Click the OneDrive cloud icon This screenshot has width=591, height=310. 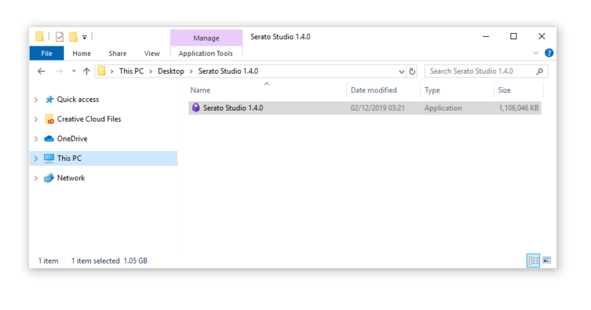(x=49, y=139)
